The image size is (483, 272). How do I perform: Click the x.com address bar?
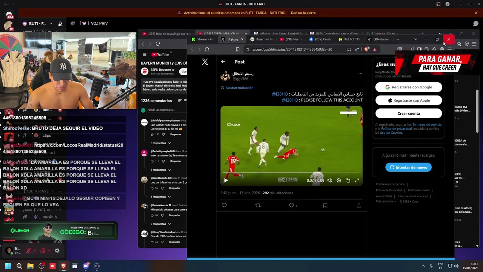coord(292,49)
